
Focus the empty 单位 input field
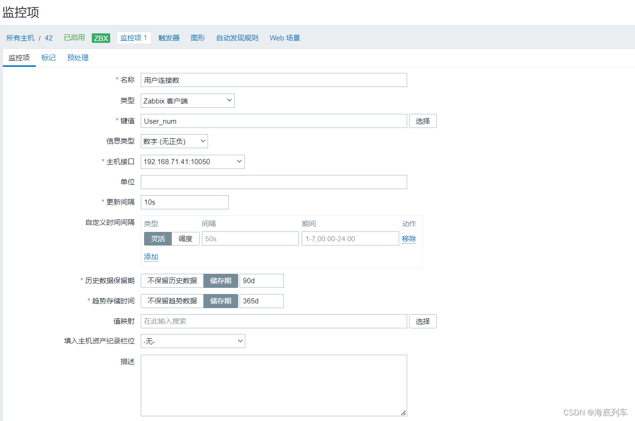[x=274, y=182]
